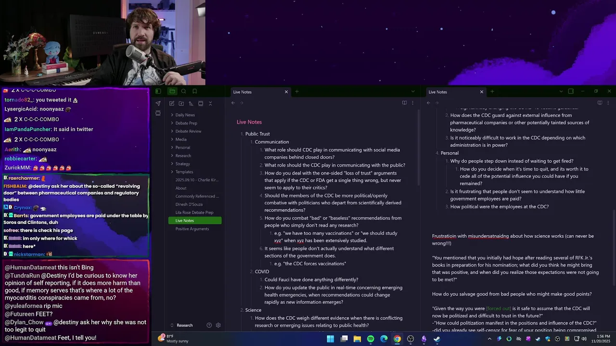Open the Windows Start menu
The height and width of the screenshot is (346, 616).
pos(330,339)
